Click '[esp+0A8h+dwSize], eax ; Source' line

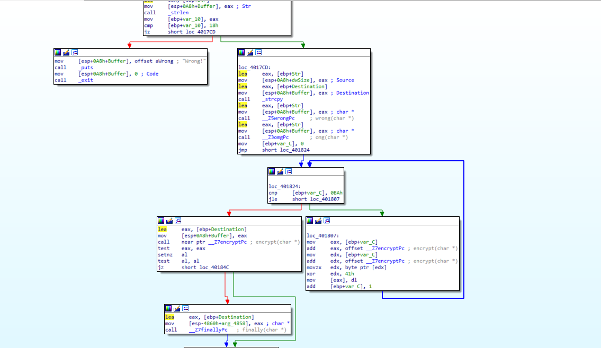pyautogui.click(x=297, y=80)
